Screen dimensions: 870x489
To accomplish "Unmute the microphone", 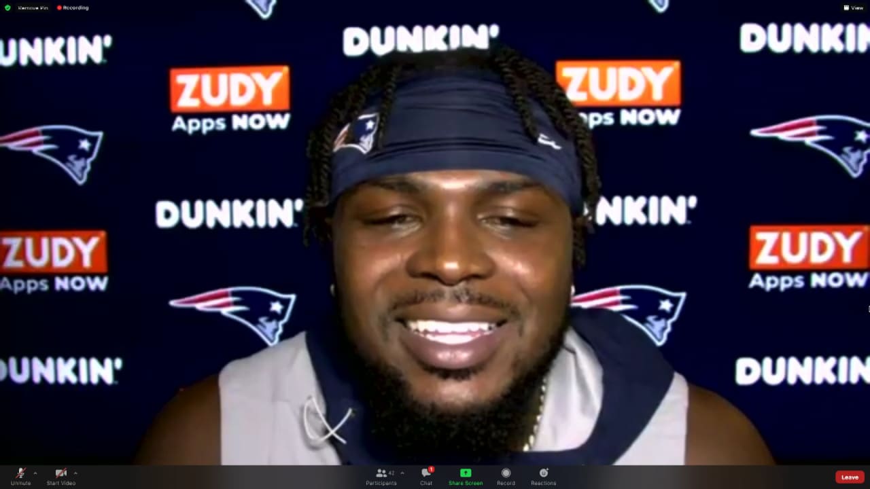I will click(x=20, y=476).
